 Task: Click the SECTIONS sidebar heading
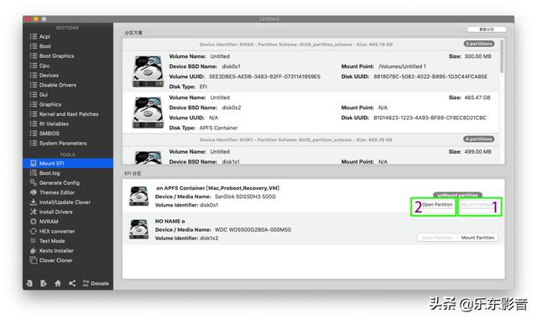pos(67,28)
